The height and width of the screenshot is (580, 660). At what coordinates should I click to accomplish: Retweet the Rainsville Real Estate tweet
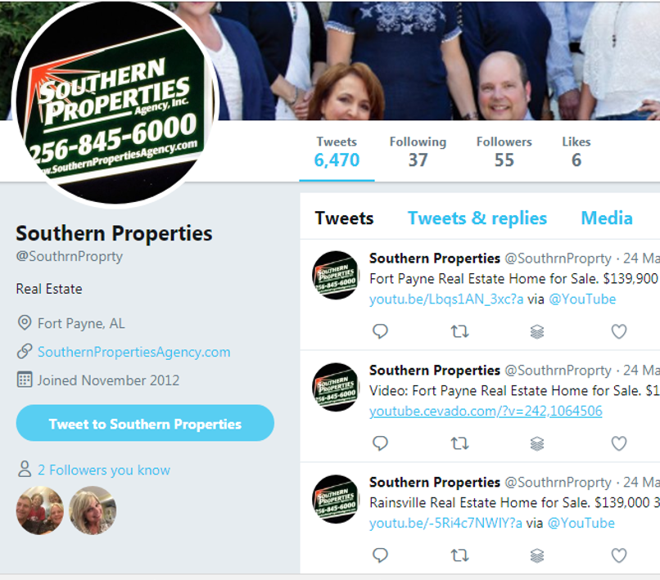[459, 555]
